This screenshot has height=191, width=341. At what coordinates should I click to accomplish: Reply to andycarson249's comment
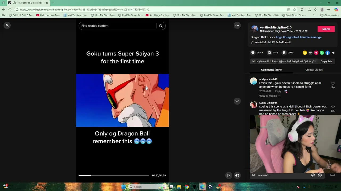tap(278, 91)
